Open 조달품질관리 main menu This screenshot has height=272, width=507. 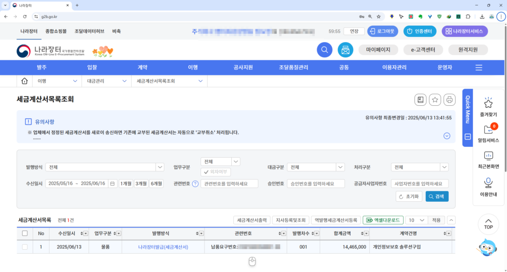(294, 68)
